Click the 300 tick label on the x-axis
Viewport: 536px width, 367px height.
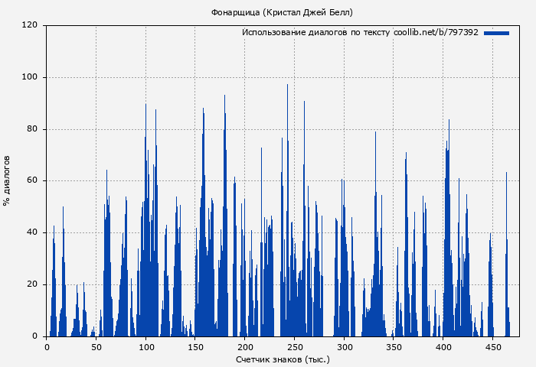344,347
